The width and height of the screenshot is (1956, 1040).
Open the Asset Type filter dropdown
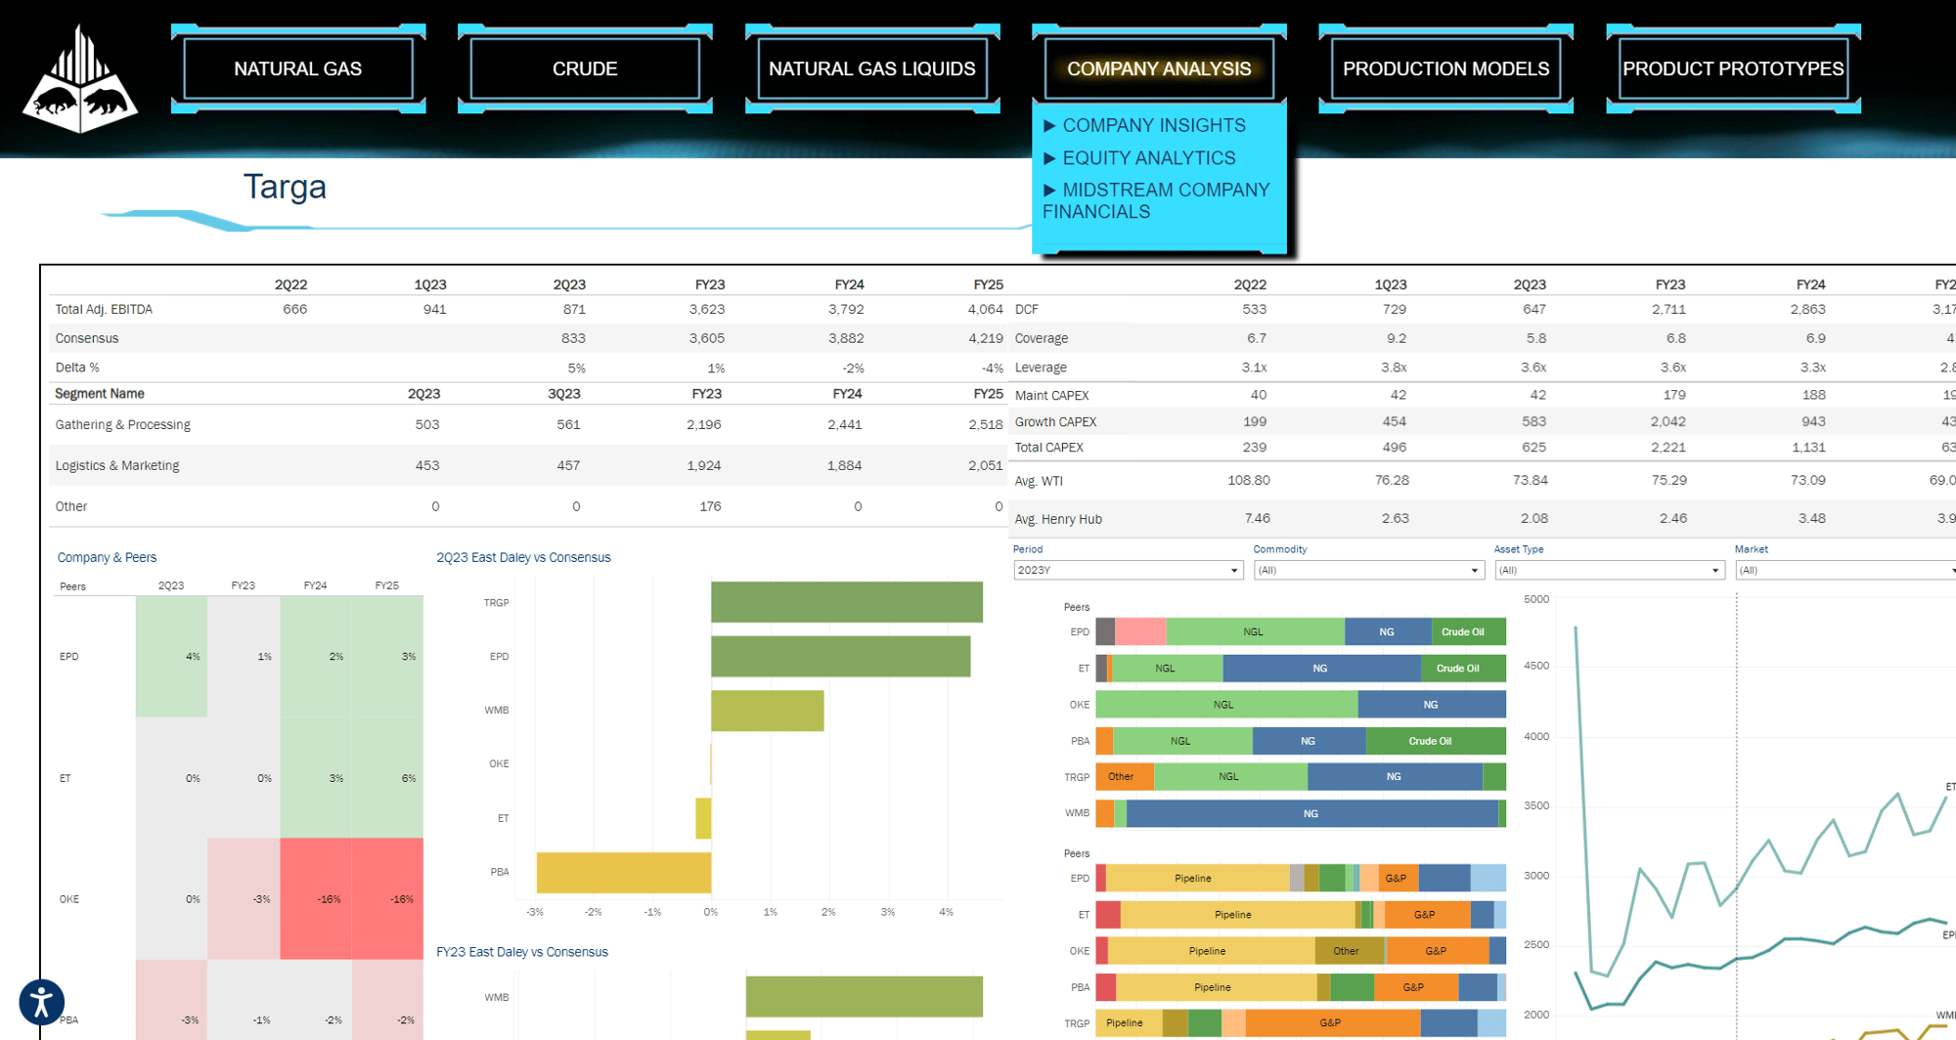coord(1609,570)
